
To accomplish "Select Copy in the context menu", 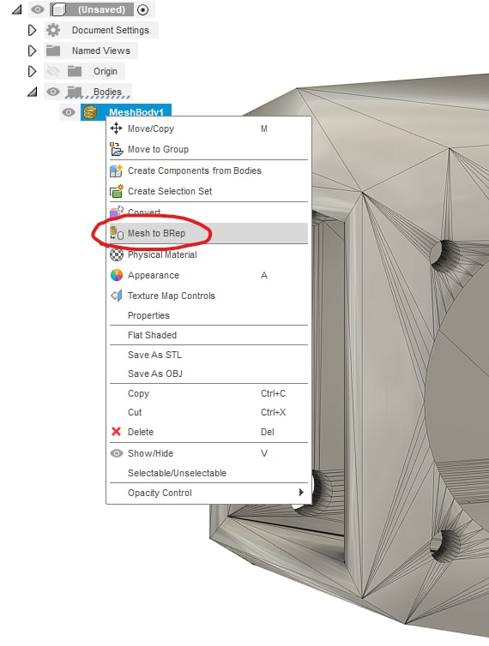I will (x=208, y=393).
